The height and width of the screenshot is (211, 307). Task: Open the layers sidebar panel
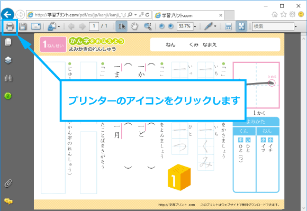click(8, 60)
